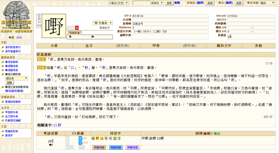
Task: Click the pinyin yě pronunciation
Action: coord(230,36)
